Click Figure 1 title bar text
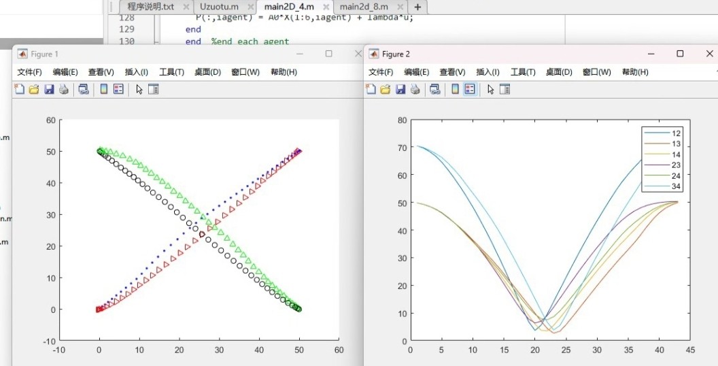The image size is (718, 366). [x=44, y=54]
